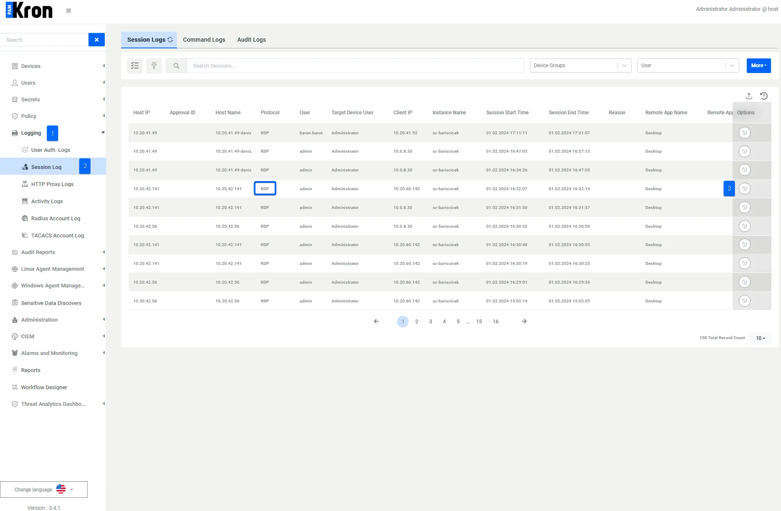Go to next page arrow
Screen dimensions: 781x511
[x=524, y=321]
